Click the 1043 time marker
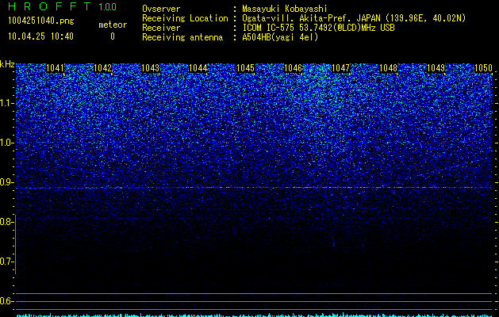 click(150, 68)
